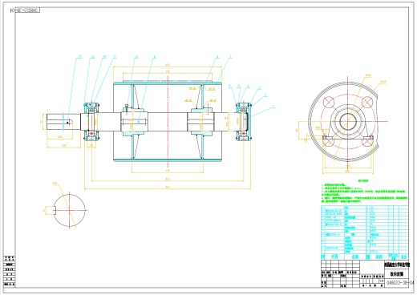This screenshot has width=417, height=295.
Task: Click the keyway shaft cross-section circle view
Action: (69, 210)
